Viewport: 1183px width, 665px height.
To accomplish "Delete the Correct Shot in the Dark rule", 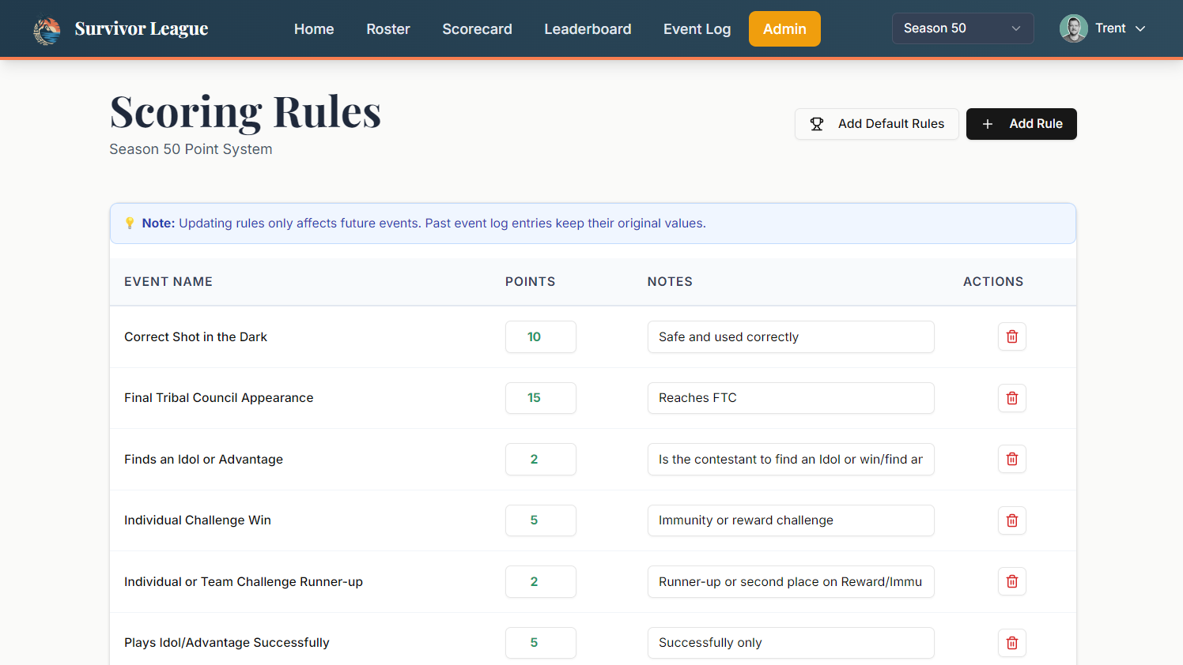I will (1011, 336).
